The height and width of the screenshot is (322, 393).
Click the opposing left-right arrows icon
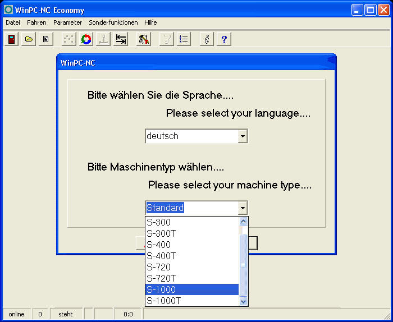tap(121, 39)
